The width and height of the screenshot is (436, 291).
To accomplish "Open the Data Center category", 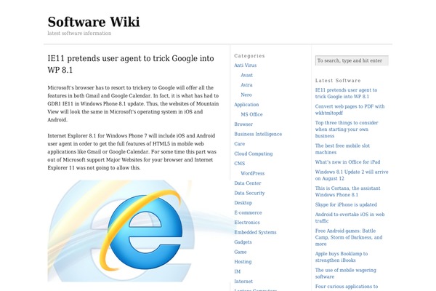I will [x=248, y=183].
